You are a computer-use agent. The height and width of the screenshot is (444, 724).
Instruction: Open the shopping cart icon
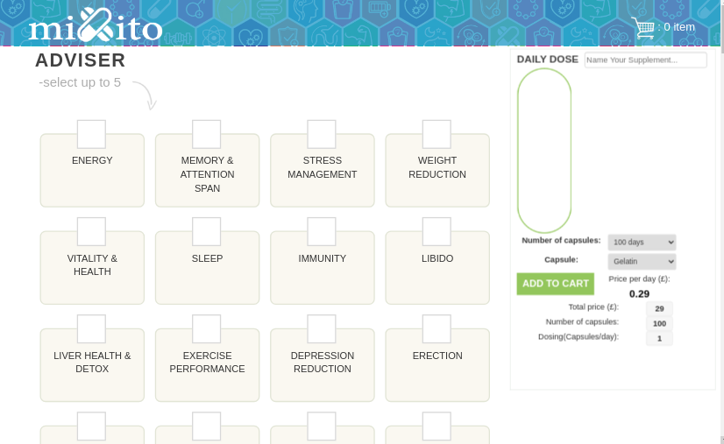(642, 28)
